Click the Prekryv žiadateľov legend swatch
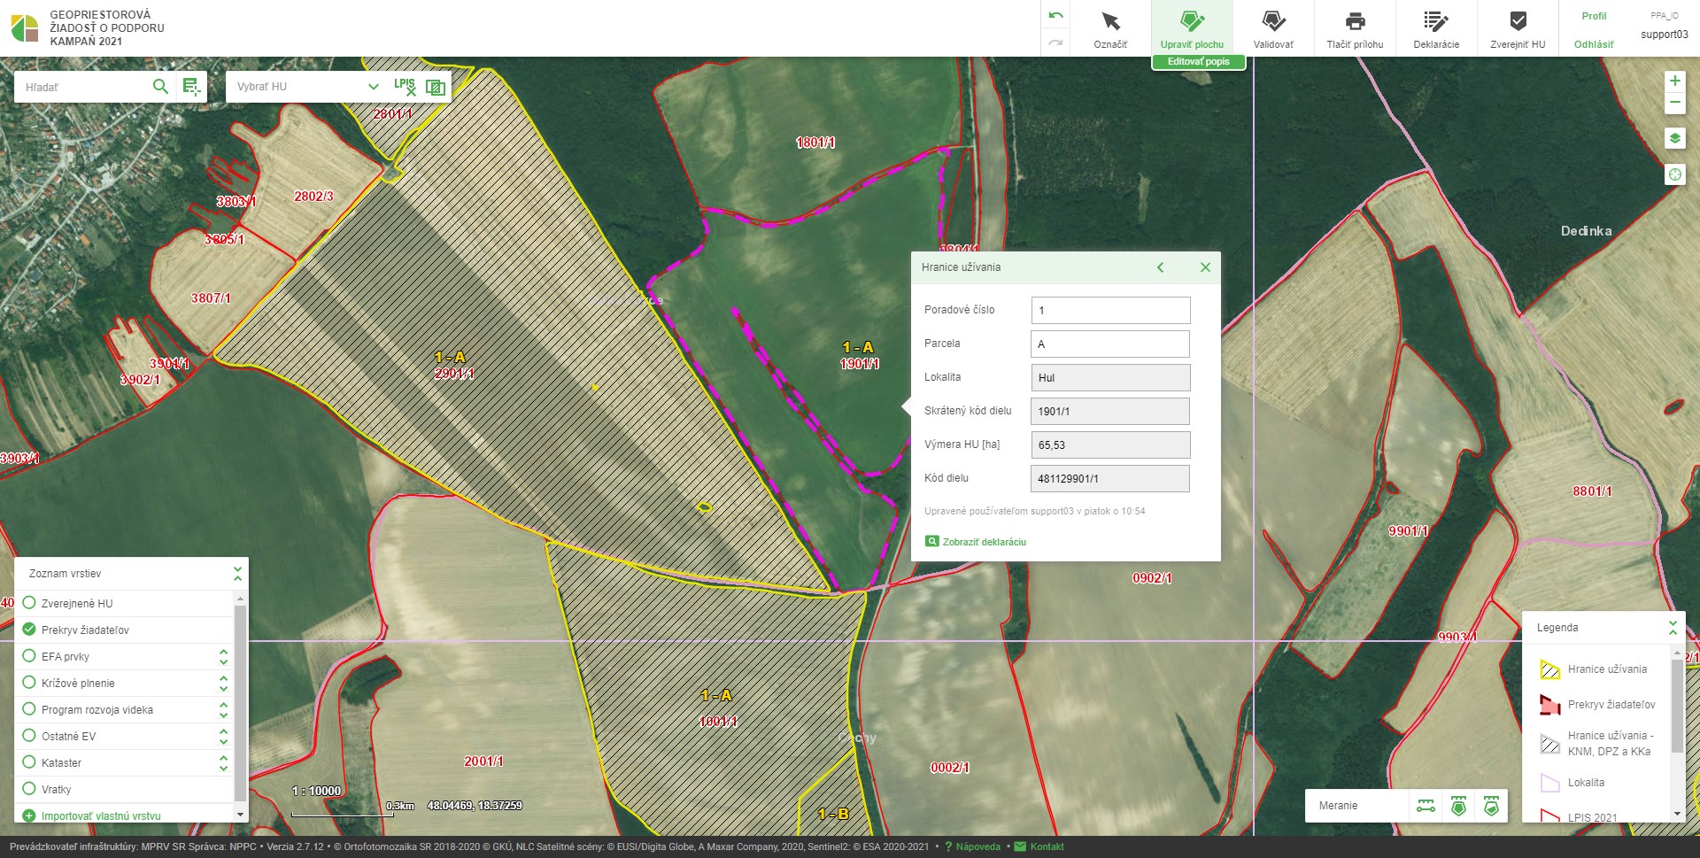Image resolution: width=1700 pixels, height=858 pixels. coord(1549,705)
